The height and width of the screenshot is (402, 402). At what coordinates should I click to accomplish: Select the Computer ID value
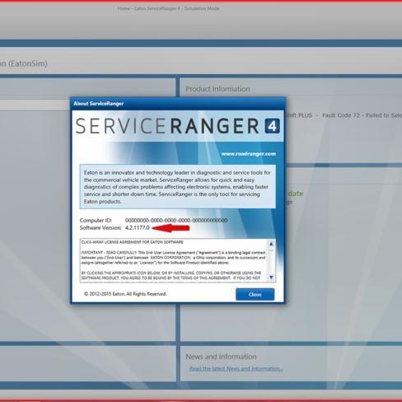[x=176, y=220]
